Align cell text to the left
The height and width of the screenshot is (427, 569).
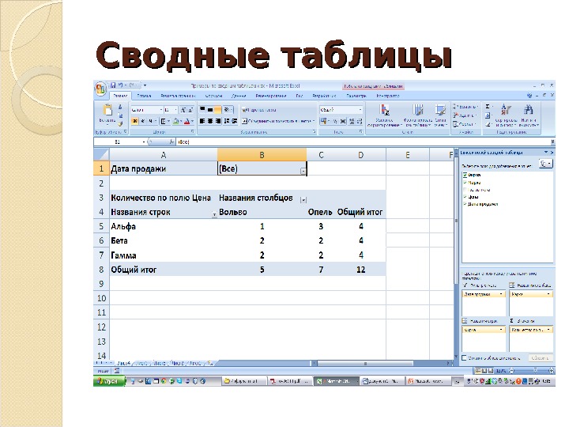pyautogui.click(x=202, y=121)
